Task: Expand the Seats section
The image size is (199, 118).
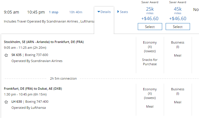Action: [x=122, y=12]
